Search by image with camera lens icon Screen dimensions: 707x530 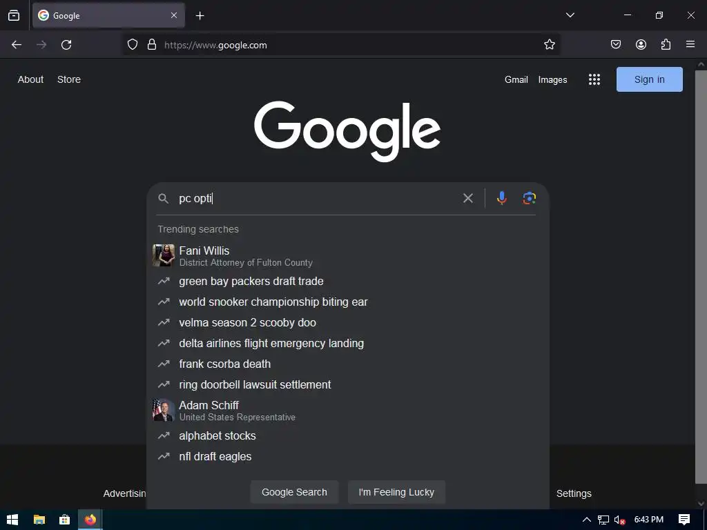(x=530, y=198)
